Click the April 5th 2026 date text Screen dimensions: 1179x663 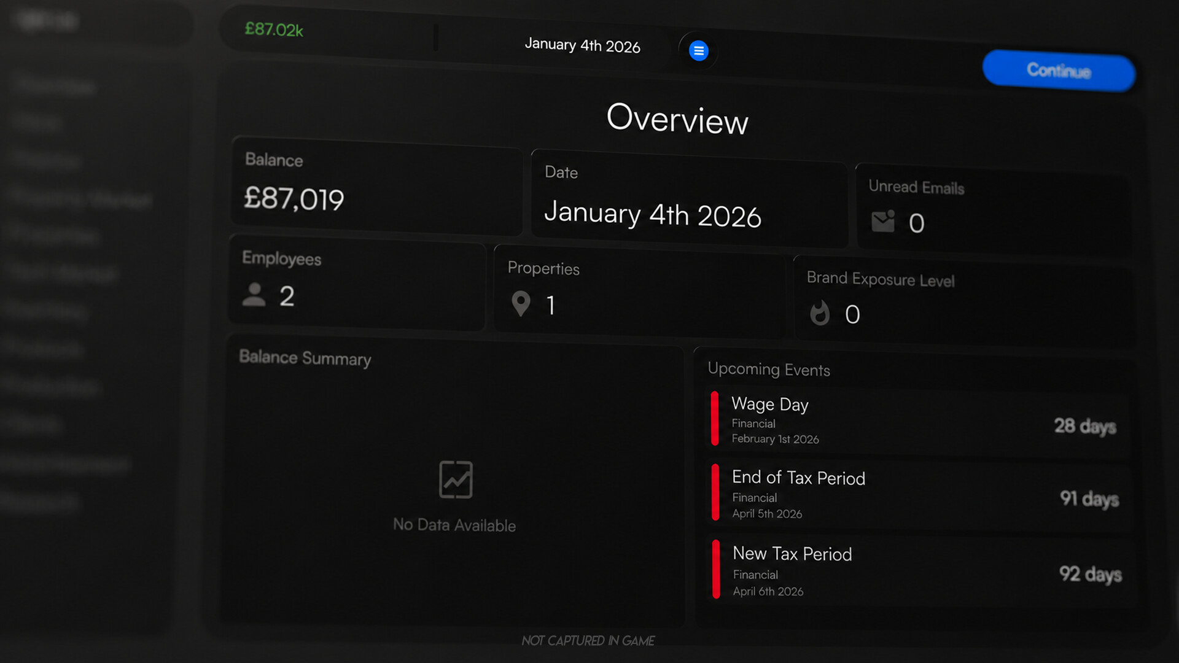767,514
